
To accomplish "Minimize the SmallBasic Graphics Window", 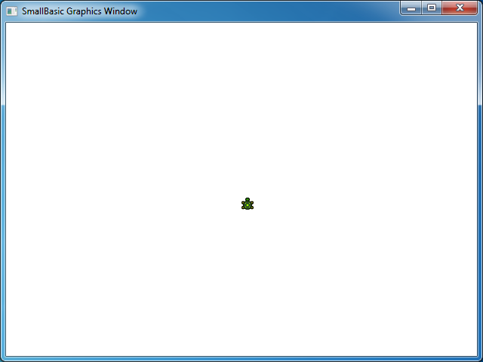I will (x=411, y=8).
